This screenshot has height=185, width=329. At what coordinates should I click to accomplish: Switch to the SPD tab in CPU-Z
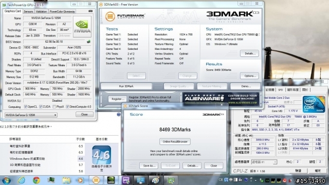281,90
